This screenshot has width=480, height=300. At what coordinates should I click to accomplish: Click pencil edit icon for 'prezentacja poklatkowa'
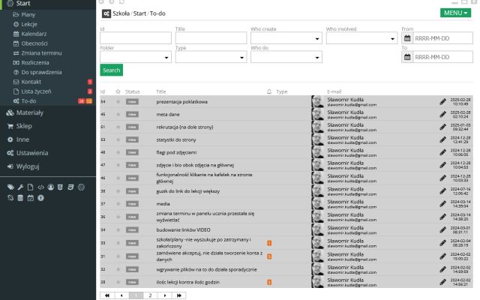[x=442, y=101]
